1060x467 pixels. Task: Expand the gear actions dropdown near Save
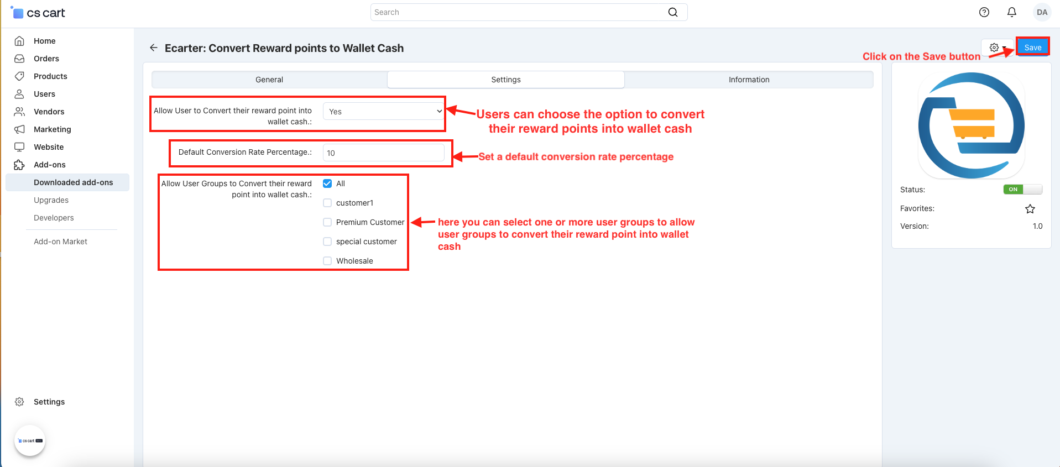[x=997, y=48]
